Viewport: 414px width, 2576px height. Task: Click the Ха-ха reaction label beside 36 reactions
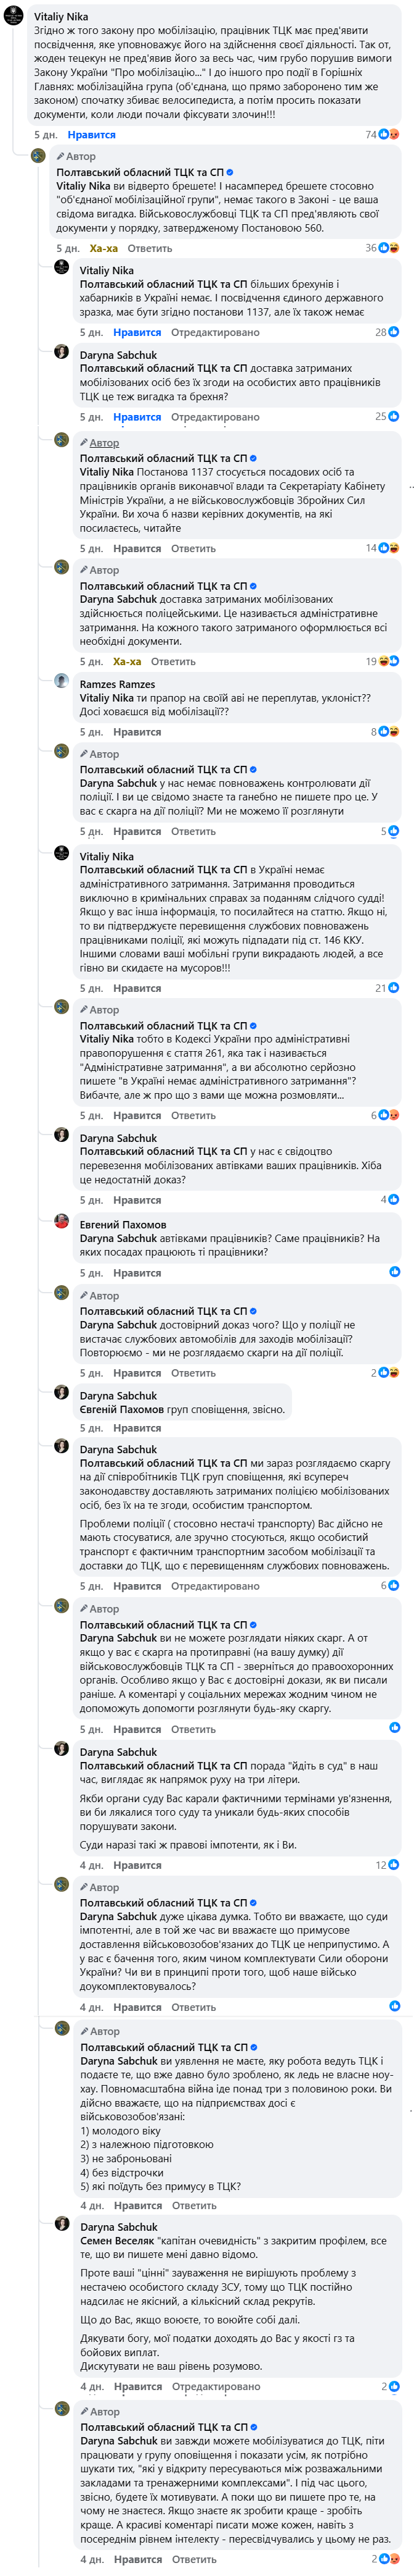coord(103,248)
